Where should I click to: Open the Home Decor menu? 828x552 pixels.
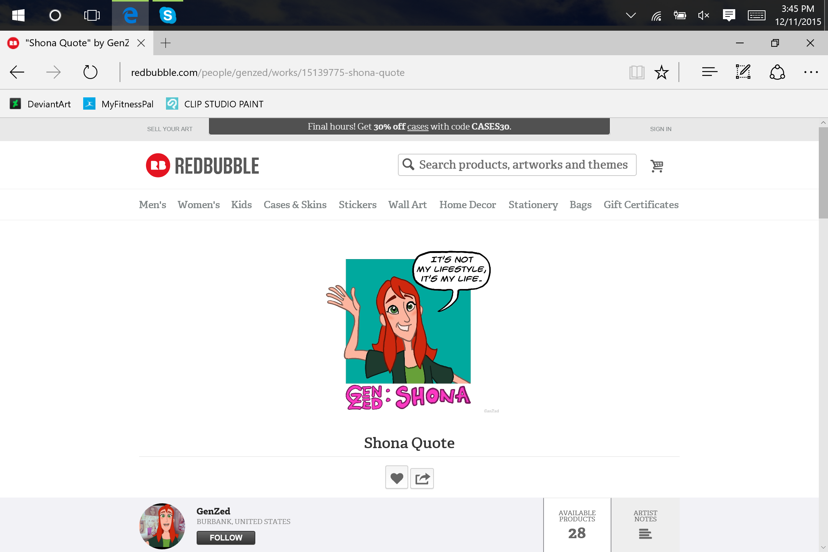coord(468,205)
